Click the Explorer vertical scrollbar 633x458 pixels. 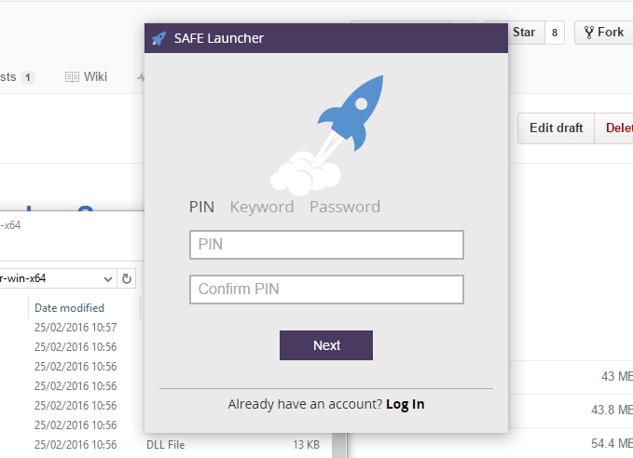(339, 446)
